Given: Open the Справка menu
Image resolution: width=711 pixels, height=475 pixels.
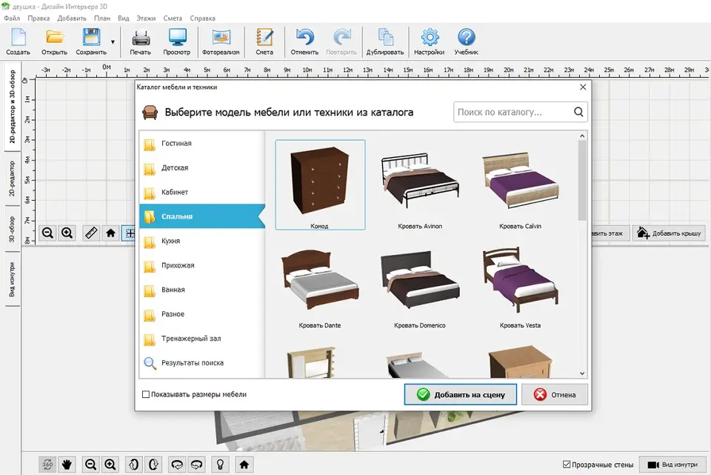Looking at the screenshot, I should 202,18.
